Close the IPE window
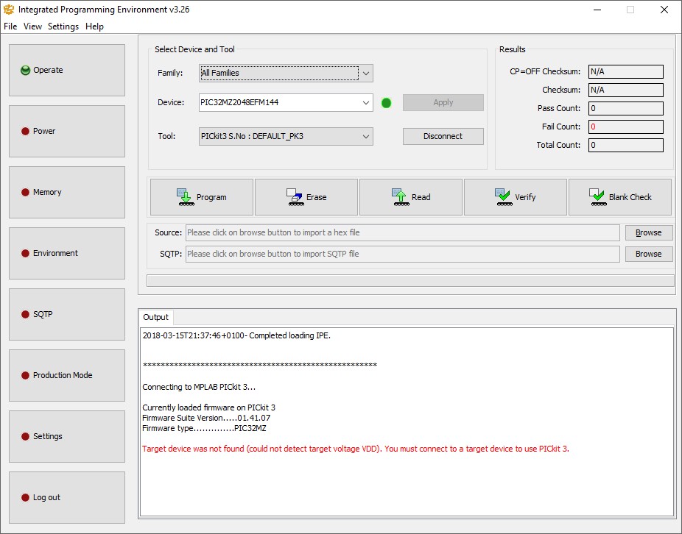Viewport: 682px width, 534px height. [x=664, y=10]
